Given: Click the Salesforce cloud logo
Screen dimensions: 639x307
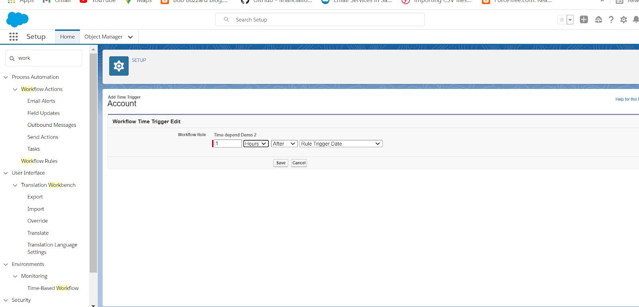Looking at the screenshot, I should [x=17, y=20].
